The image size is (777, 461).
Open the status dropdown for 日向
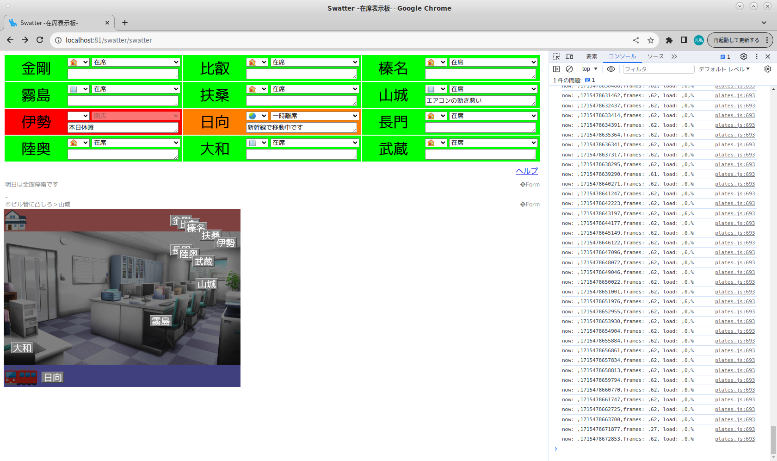(x=315, y=116)
